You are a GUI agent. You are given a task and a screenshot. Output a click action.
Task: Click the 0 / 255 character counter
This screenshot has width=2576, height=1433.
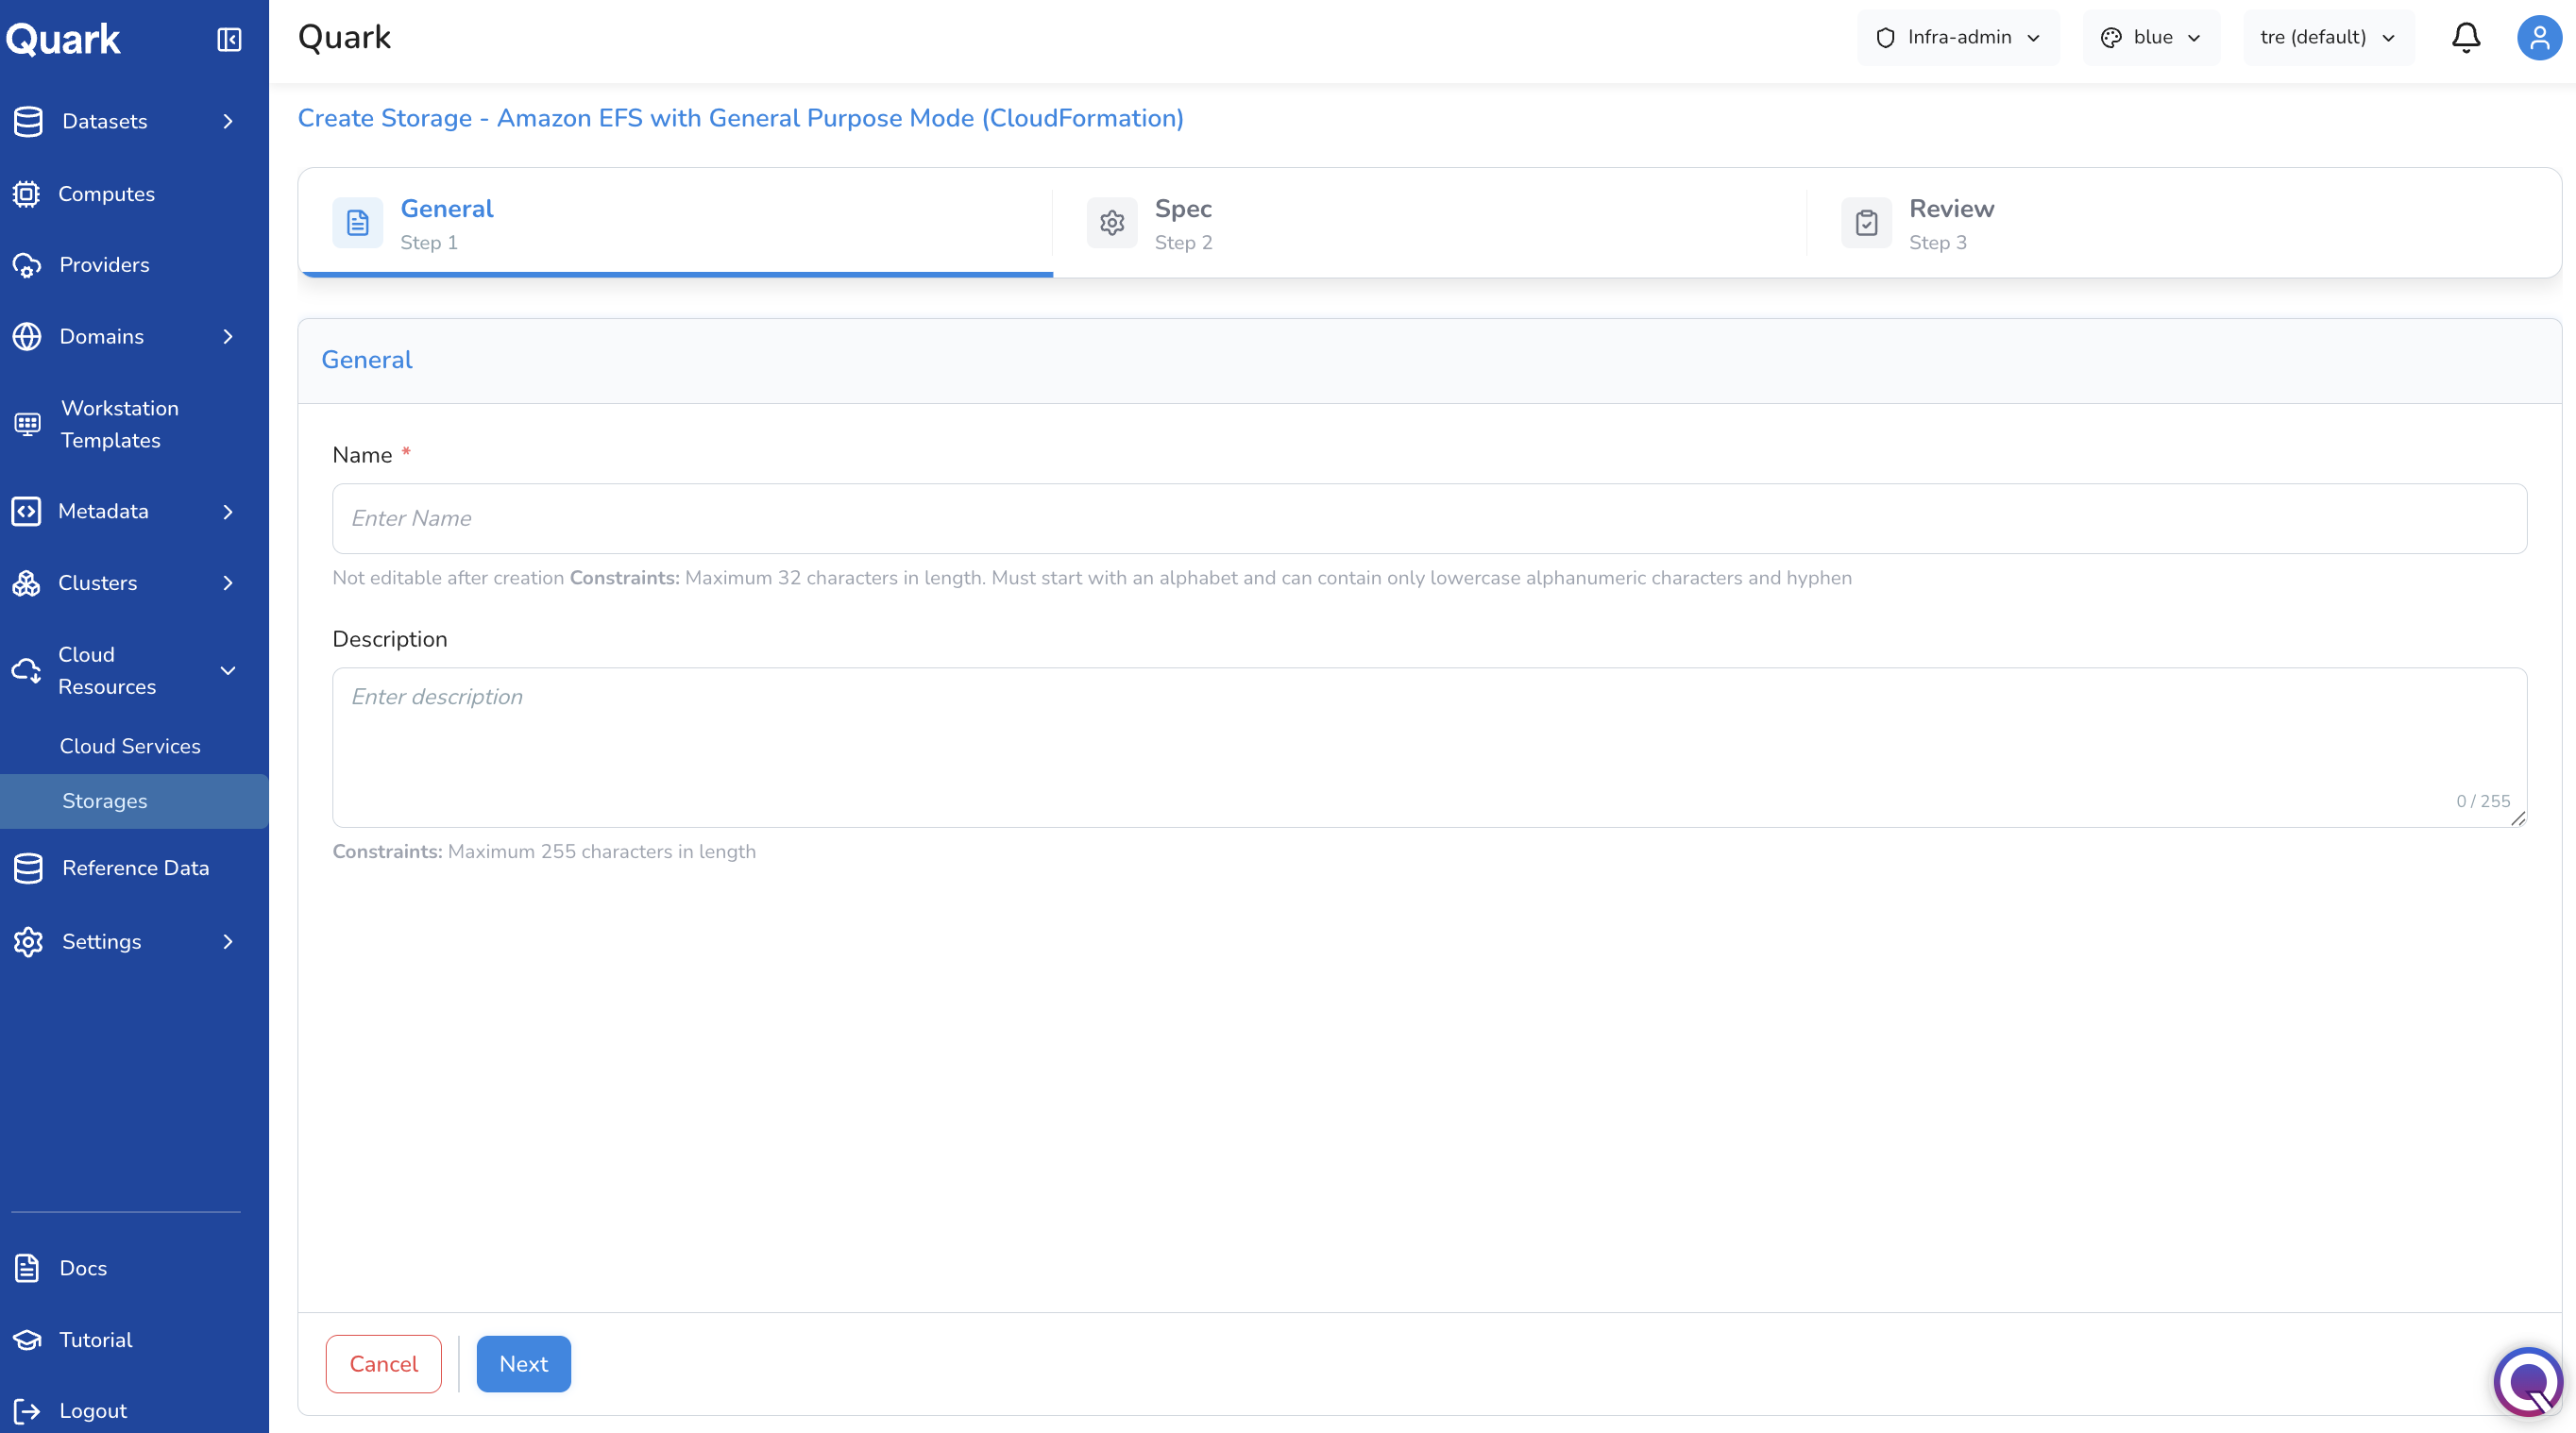[2483, 801]
